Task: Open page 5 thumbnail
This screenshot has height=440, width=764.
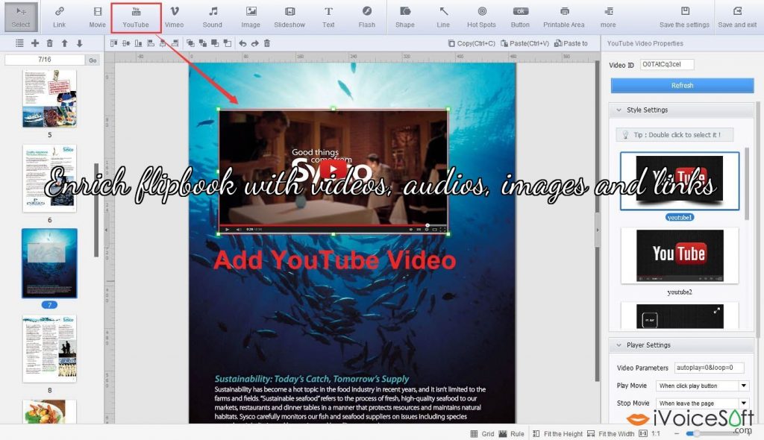Action: click(50, 98)
